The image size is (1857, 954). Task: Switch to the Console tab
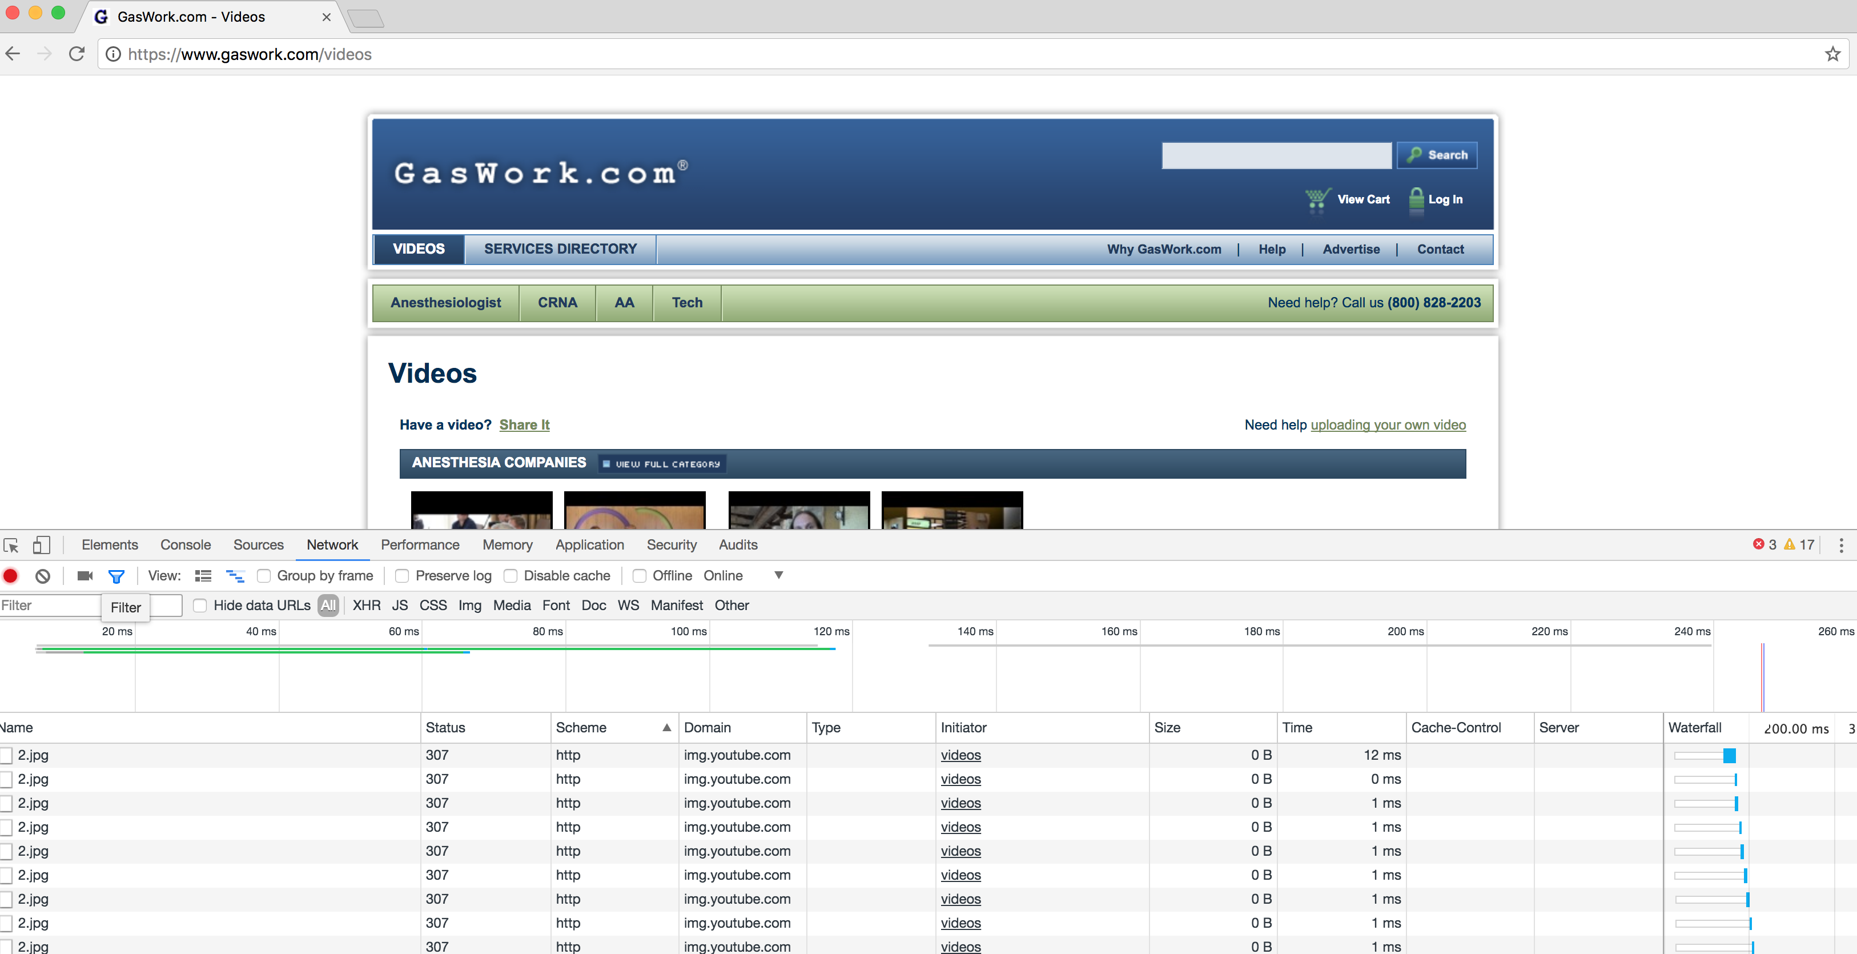coord(185,545)
